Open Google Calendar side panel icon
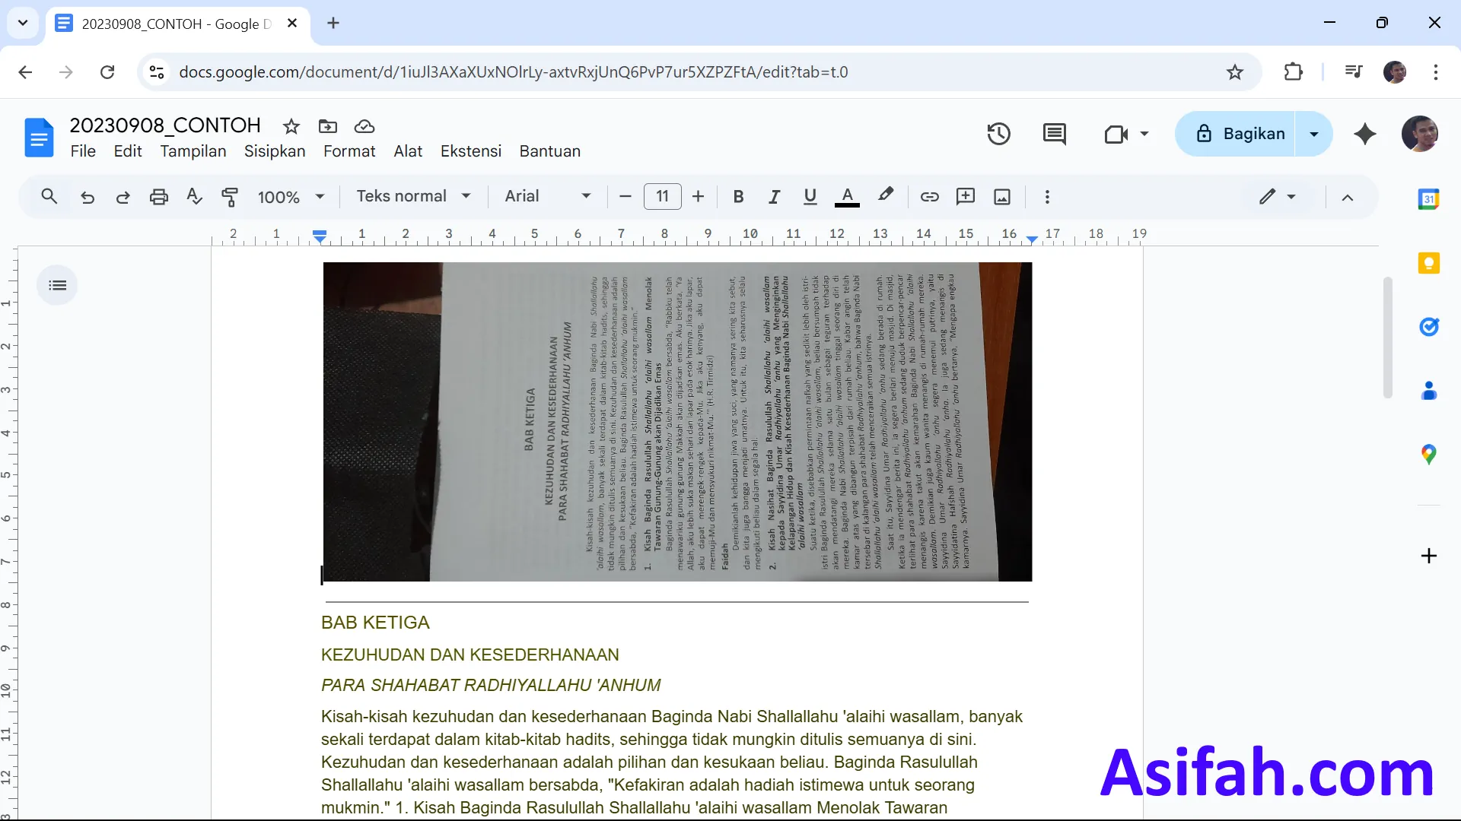The image size is (1461, 821). pyautogui.click(x=1428, y=199)
